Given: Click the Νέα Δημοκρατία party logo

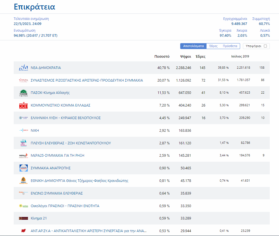Looking at the screenshot, I should (x=24, y=68).
